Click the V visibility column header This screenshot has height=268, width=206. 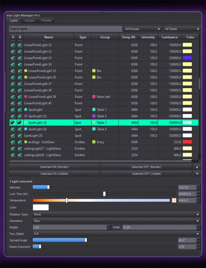coord(13,37)
